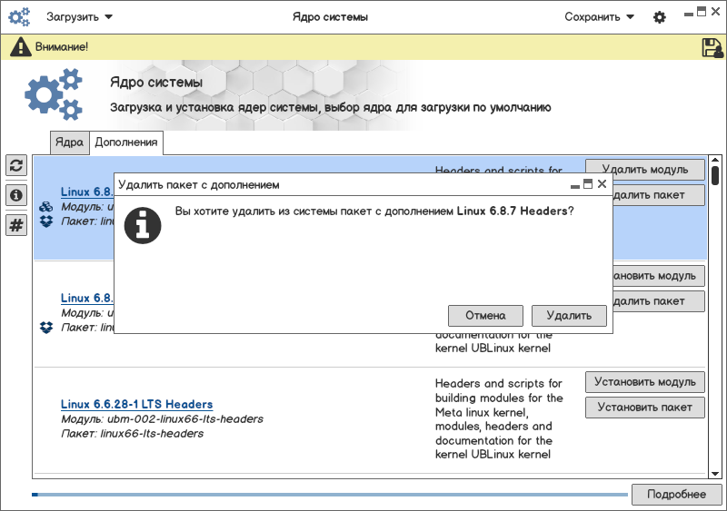The image size is (727, 511).
Task: Click Удалить пакет in the second row
Action: pyautogui.click(x=658, y=301)
